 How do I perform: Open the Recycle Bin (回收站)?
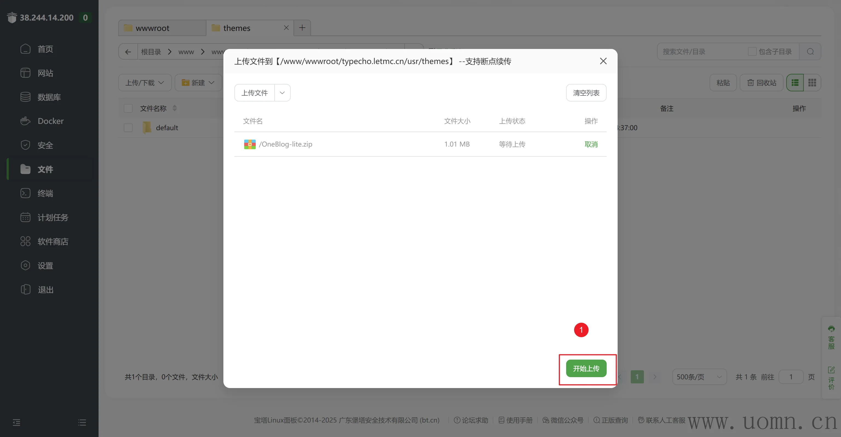coord(761,83)
